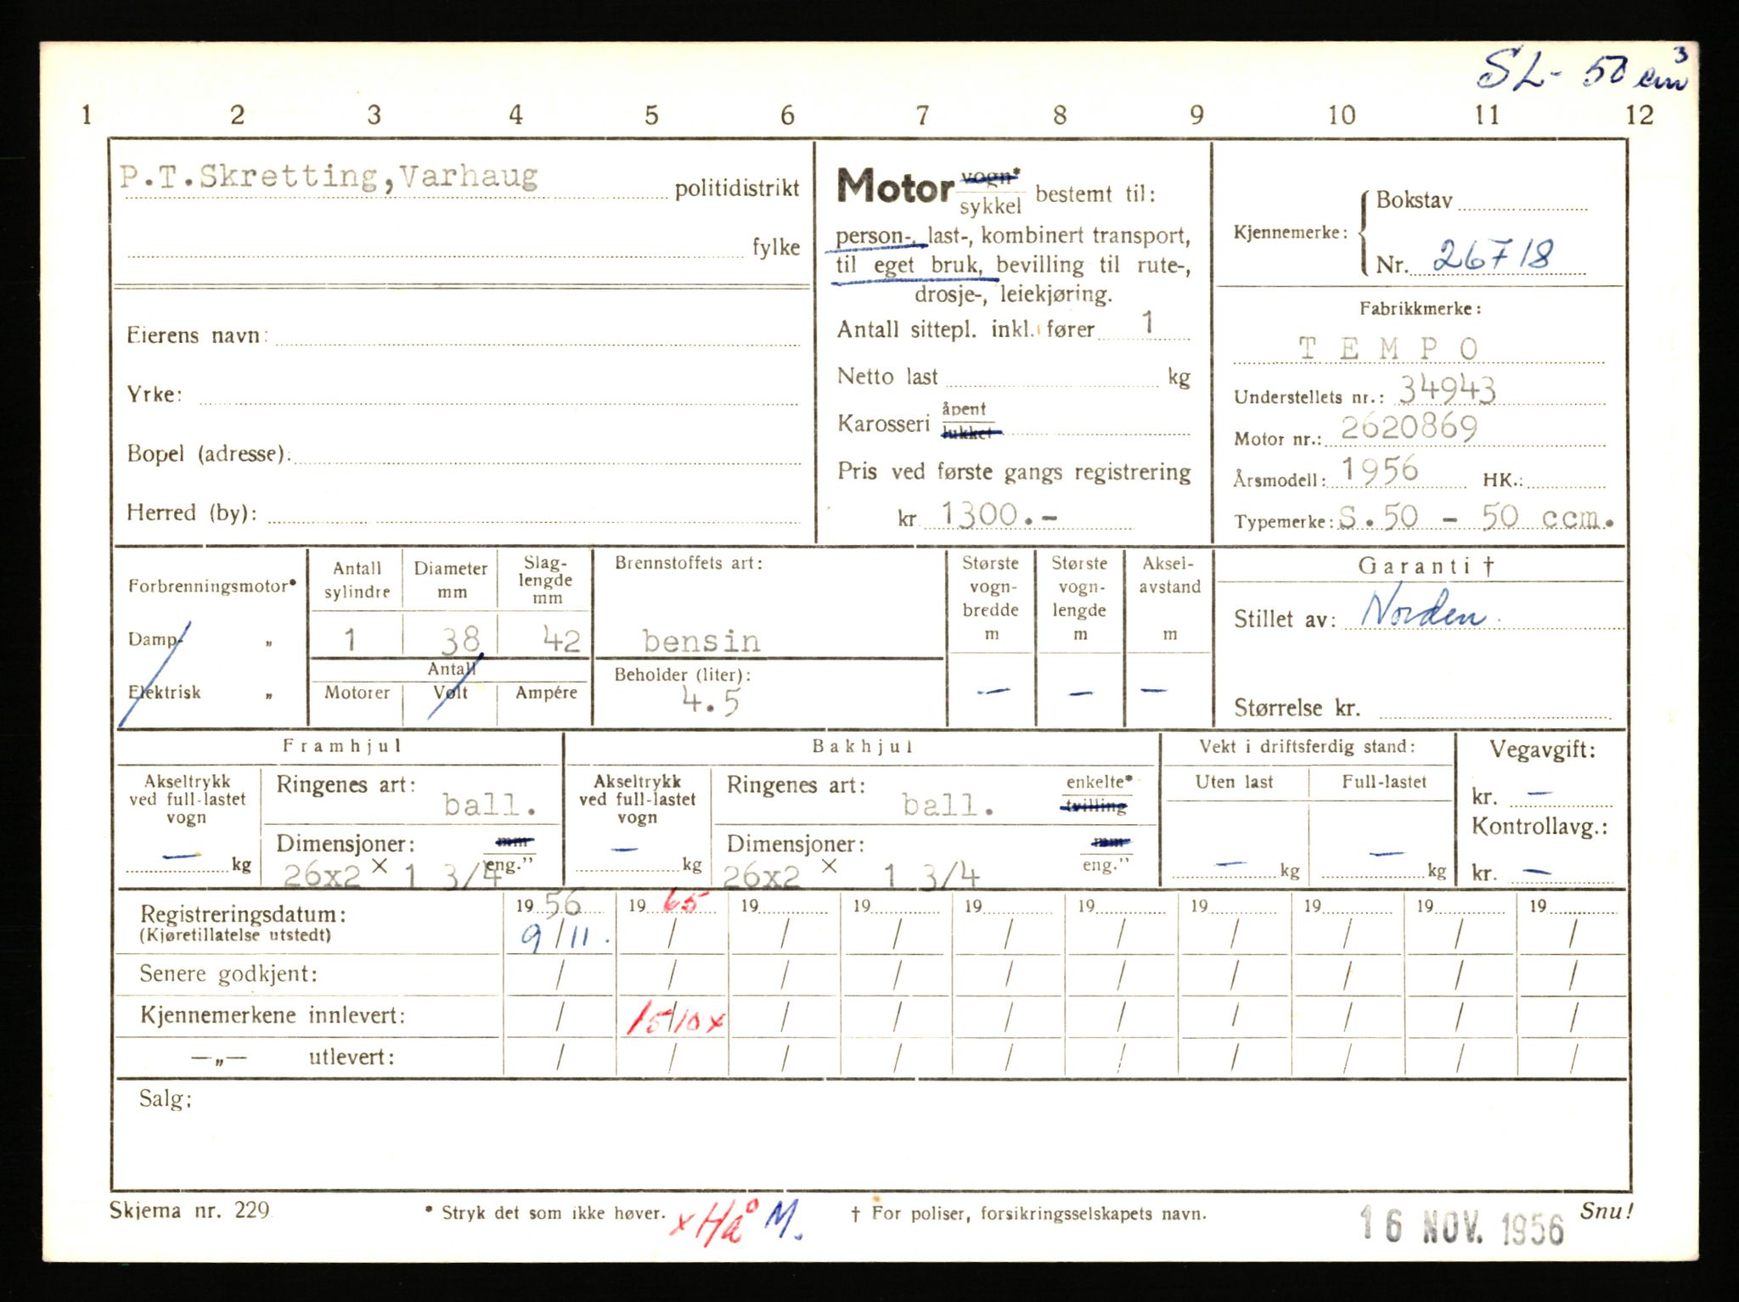Click the Framhjul Ringenes art value ball.
This screenshot has width=1739, height=1302.
[x=489, y=804]
